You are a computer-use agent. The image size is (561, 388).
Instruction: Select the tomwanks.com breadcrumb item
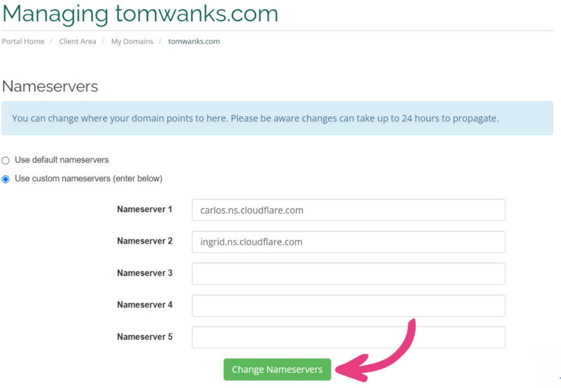pyautogui.click(x=193, y=41)
